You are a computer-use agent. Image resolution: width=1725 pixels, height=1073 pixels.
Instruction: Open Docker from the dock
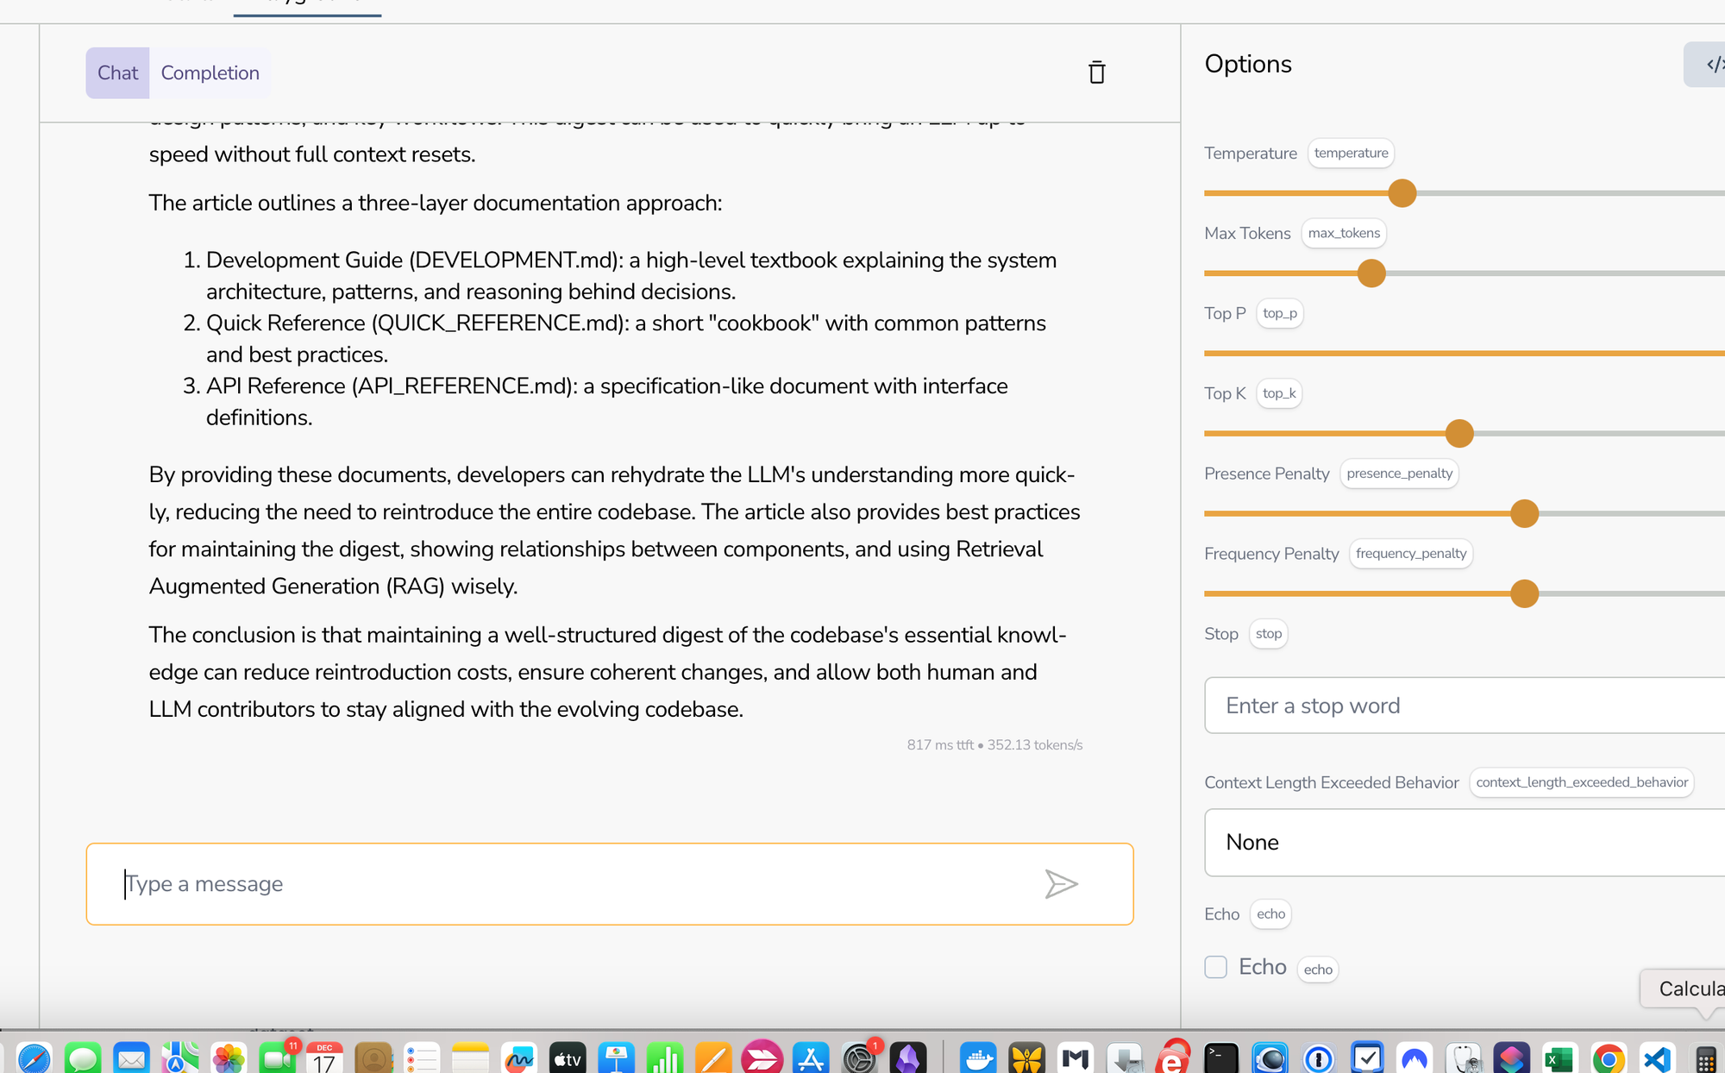(978, 1057)
